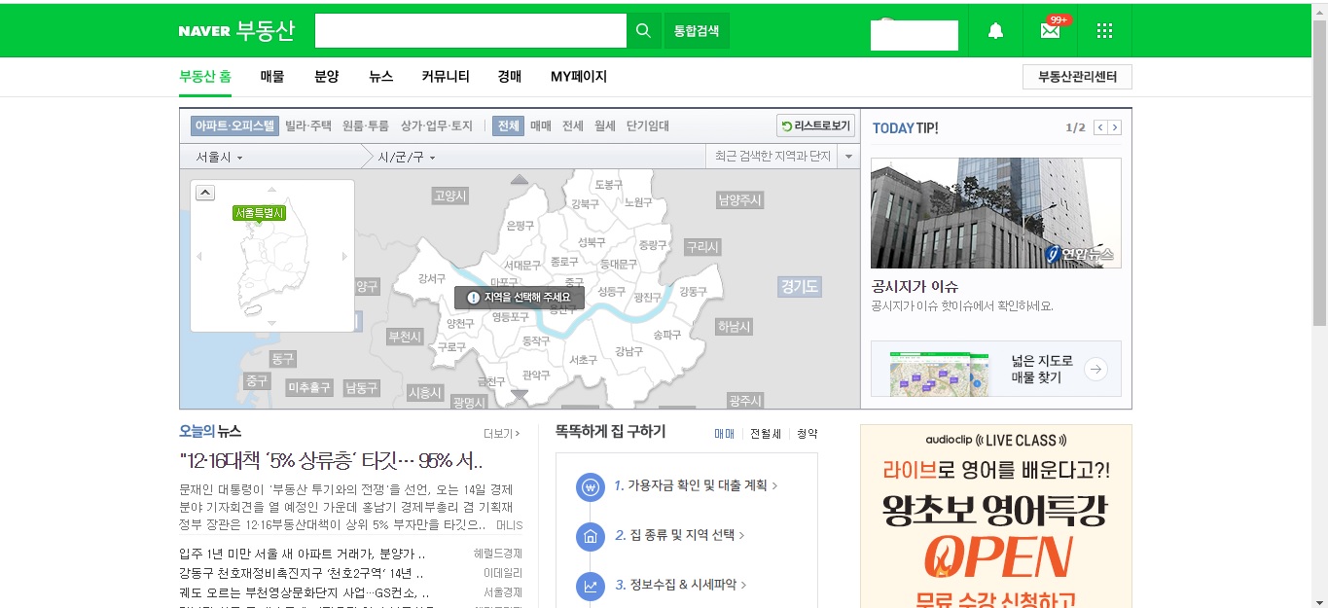
Task: Expand 집 종류 및 지역 선택
Action: tap(680, 535)
